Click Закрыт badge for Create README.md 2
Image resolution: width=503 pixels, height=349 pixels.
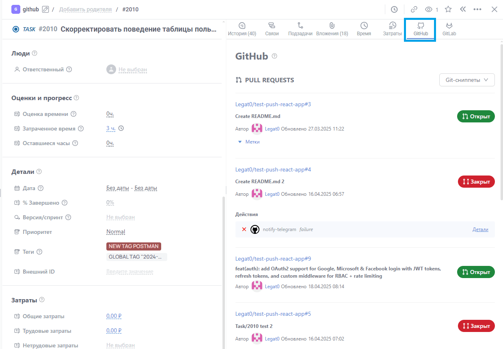click(476, 182)
